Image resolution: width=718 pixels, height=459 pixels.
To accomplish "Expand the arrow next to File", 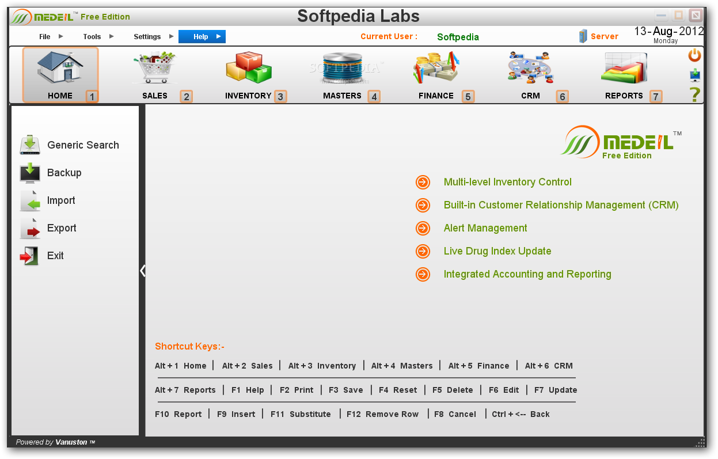I will pyautogui.click(x=61, y=36).
